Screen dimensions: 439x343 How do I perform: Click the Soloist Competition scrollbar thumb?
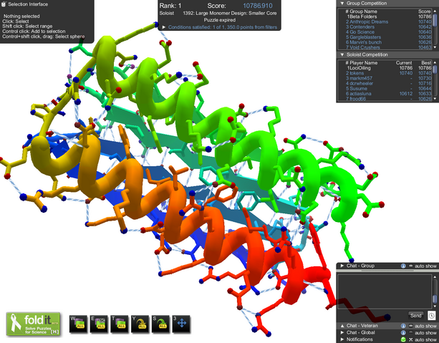pyautogui.click(x=435, y=69)
